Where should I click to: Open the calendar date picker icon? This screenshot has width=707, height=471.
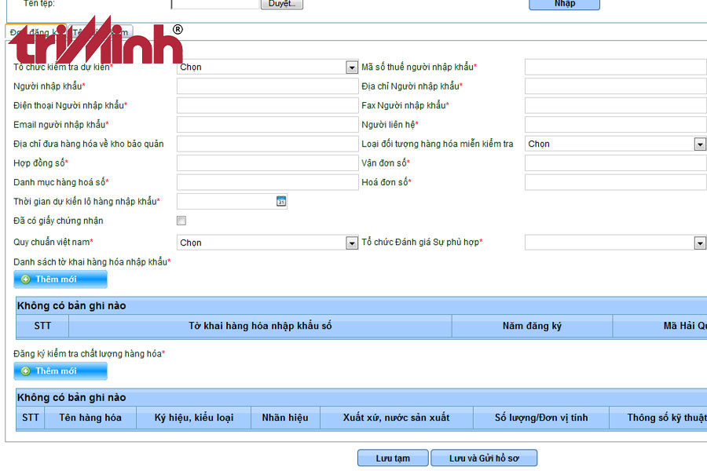pos(281,202)
